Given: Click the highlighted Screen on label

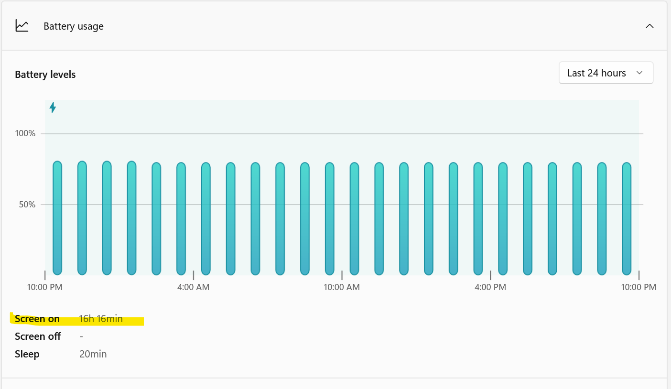Looking at the screenshot, I should [37, 319].
